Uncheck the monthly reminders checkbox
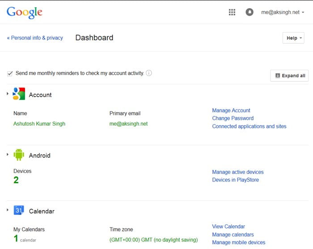 coord(10,73)
